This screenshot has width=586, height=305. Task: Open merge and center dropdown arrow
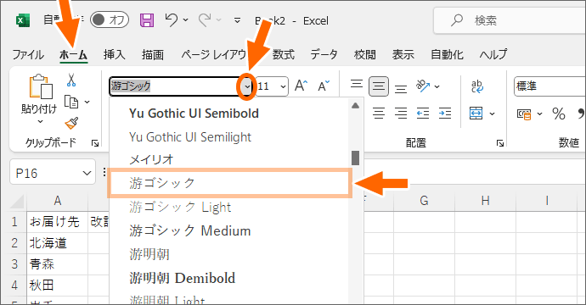point(493,114)
